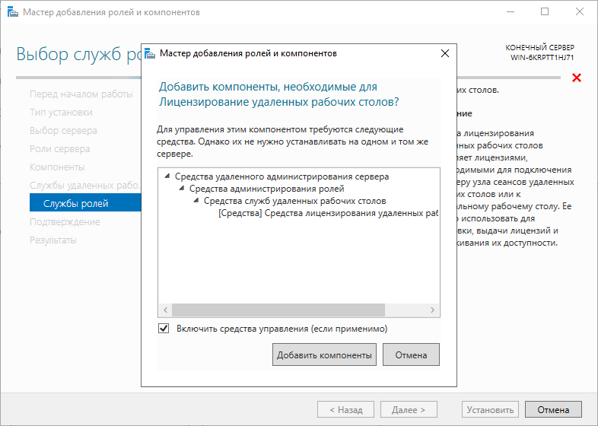Click server name 'WIN-6KRPTT1HJ71'
Image resolution: width=598 pixels, height=426 pixels.
pos(542,58)
